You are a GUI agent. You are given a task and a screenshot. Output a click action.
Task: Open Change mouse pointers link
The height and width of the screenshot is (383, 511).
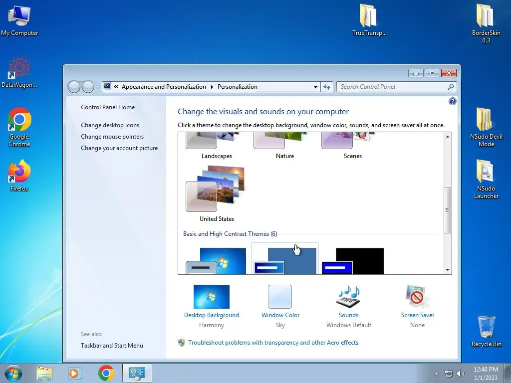(112, 137)
